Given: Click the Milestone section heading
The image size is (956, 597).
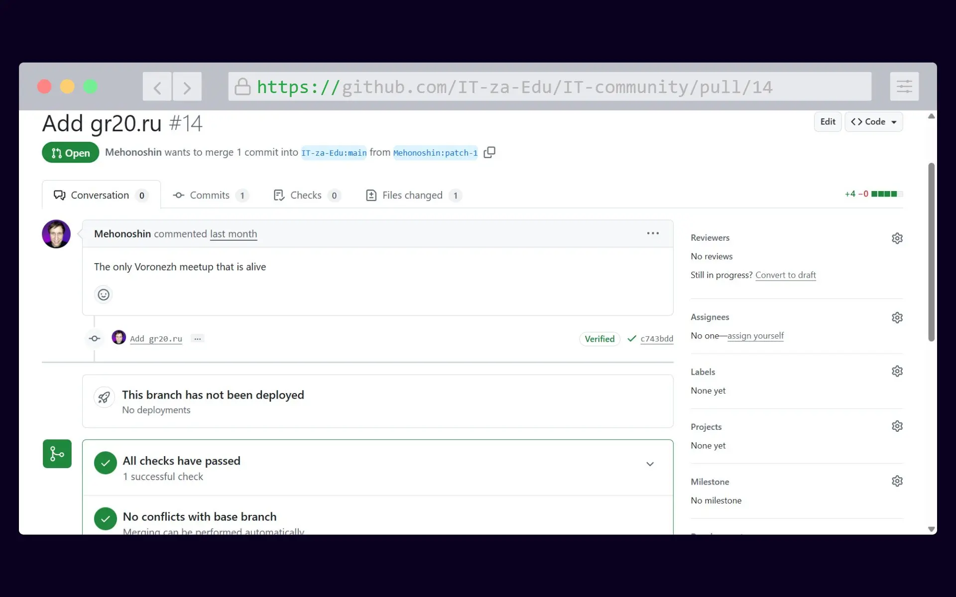Looking at the screenshot, I should (x=710, y=482).
